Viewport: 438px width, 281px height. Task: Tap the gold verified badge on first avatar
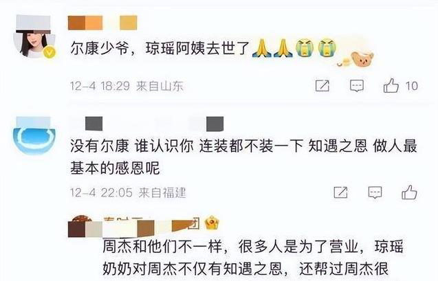50,52
